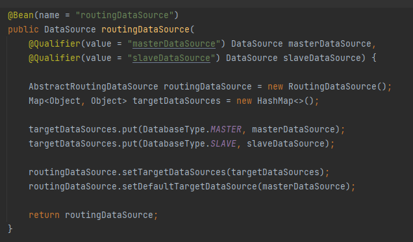Click the setDefaultTargetDataSource method call
This screenshot has width=413, height=242.
coord(190,186)
